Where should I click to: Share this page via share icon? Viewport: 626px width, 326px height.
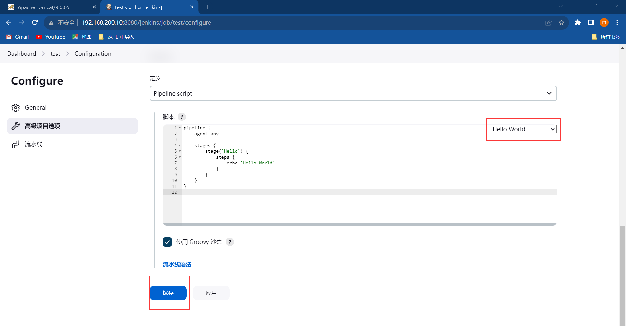[548, 22]
